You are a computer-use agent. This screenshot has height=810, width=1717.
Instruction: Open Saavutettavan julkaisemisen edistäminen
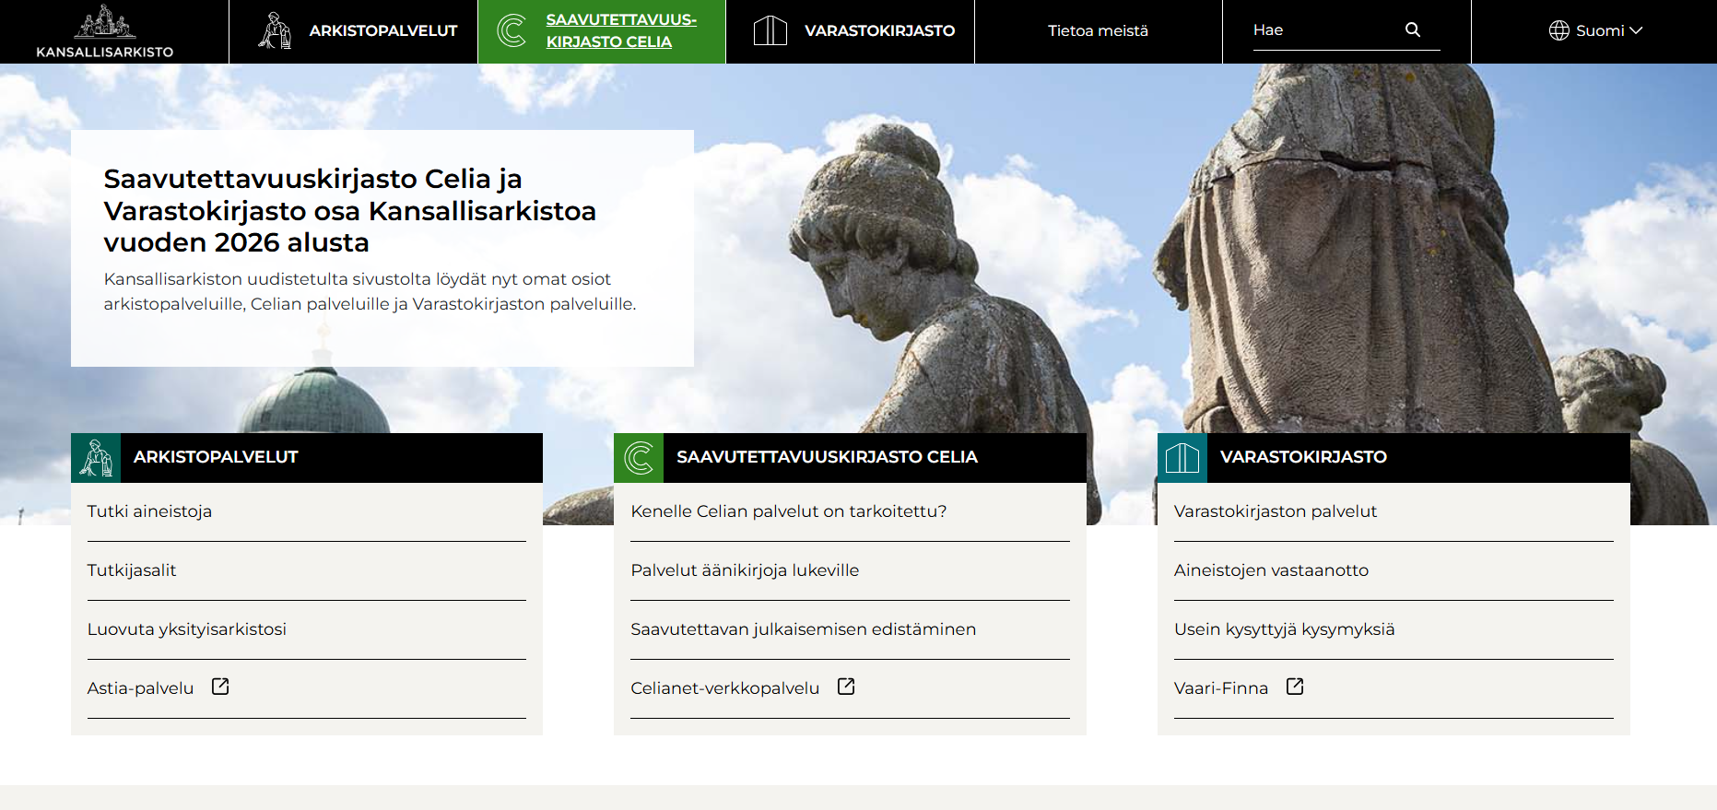coord(804,629)
